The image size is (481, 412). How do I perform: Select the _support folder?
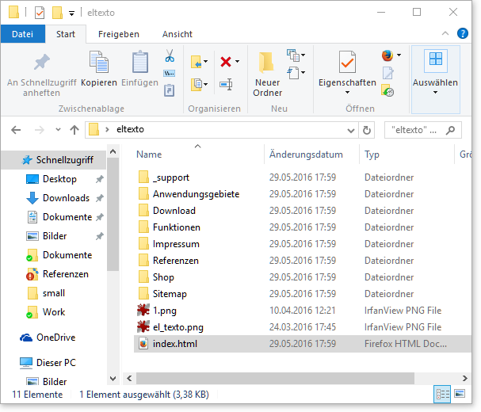pos(171,177)
